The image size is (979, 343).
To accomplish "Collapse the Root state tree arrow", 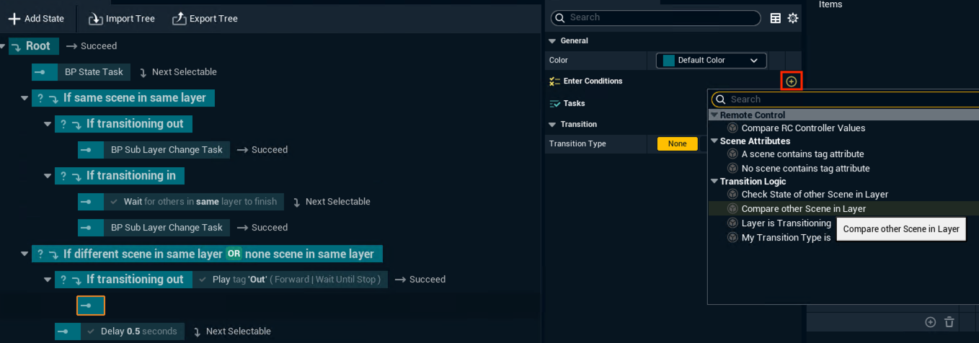I will click(4, 46).
